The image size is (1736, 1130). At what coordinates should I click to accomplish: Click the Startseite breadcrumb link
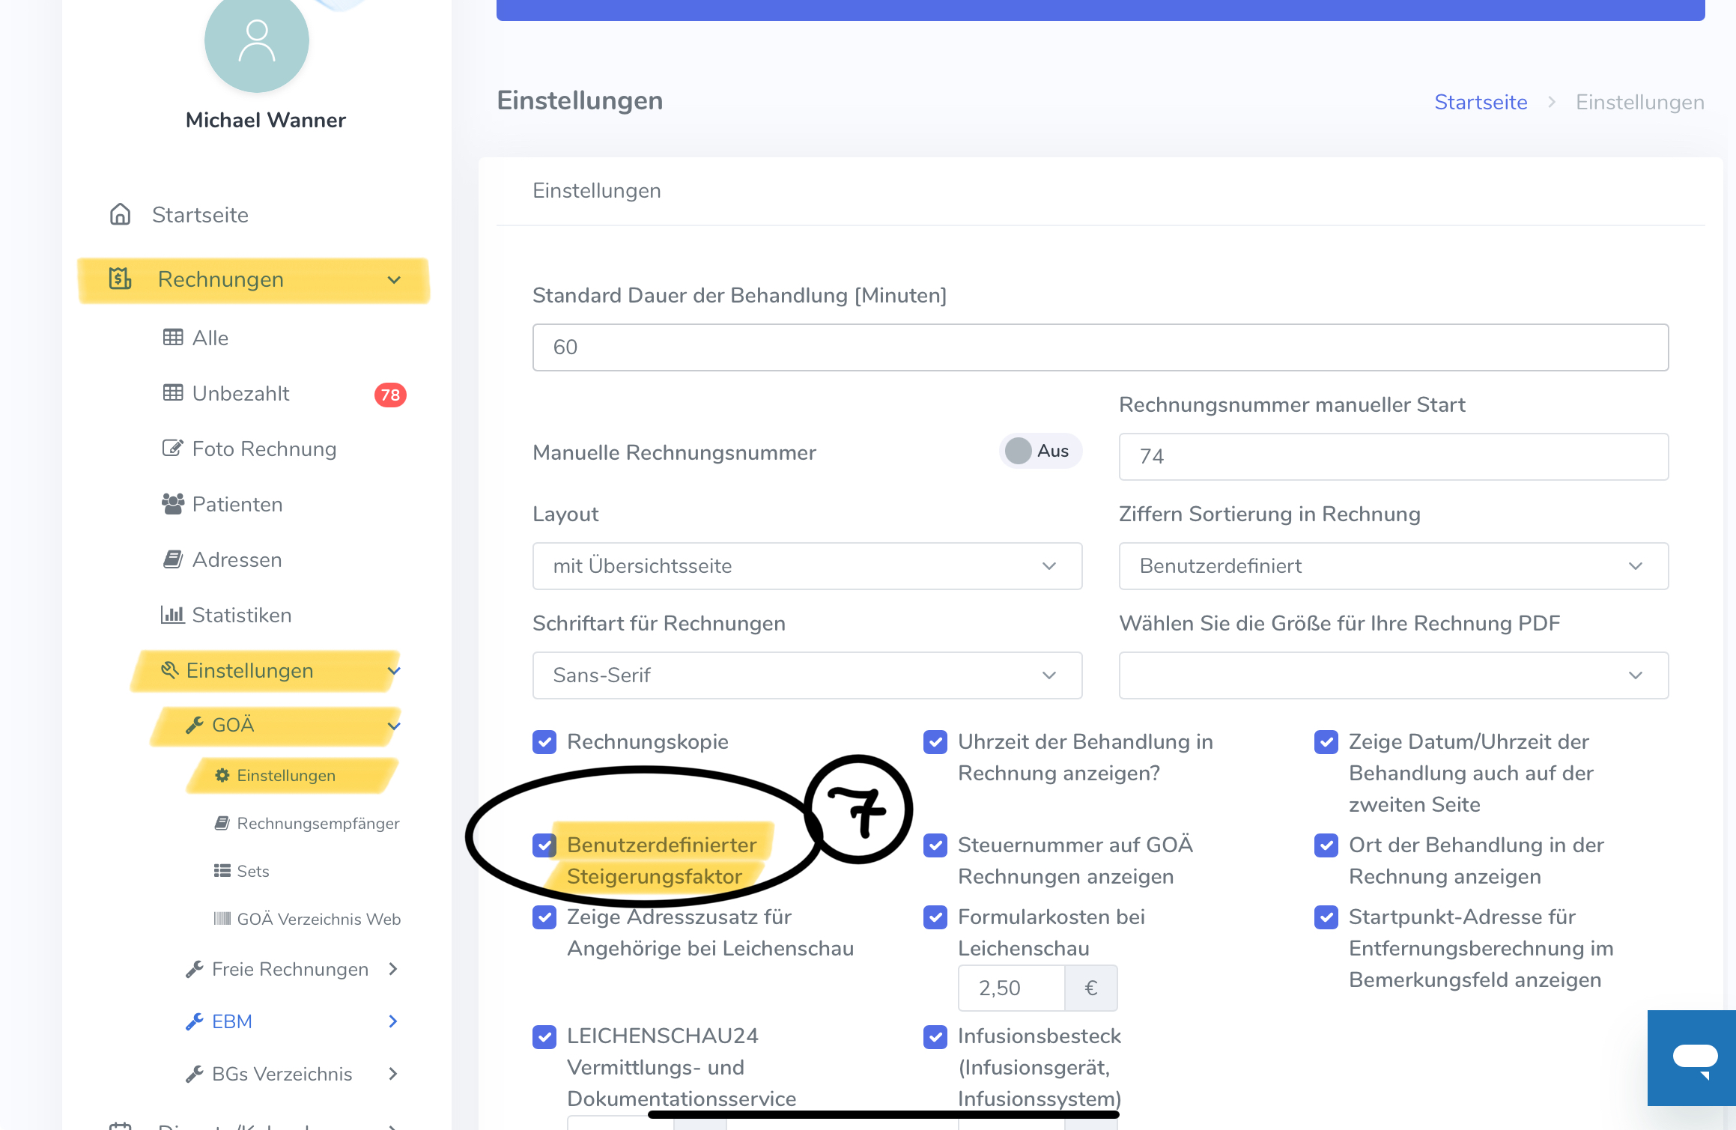pyautogui.click(x=1480, y=103)
